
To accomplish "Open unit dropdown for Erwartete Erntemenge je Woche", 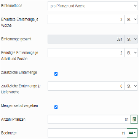I will pos(131,19).
